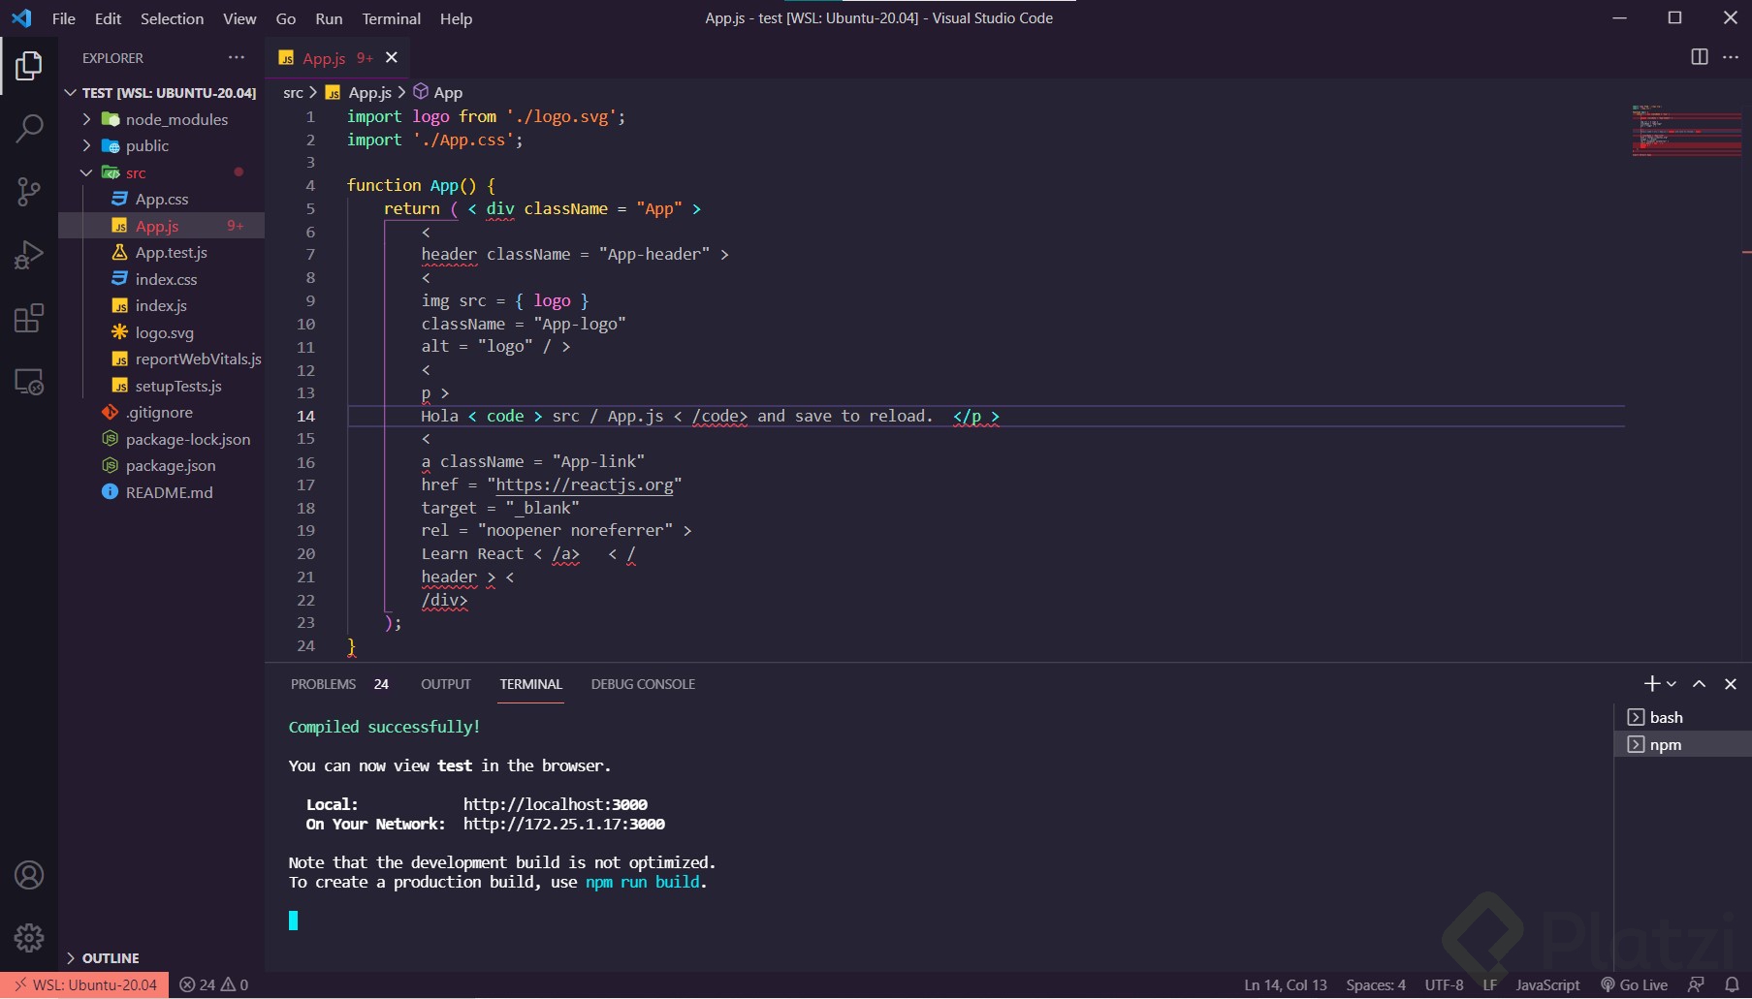The image size is (1752, 999).
Task: Click the src breadcrumb segment
Action: (293, 93)
